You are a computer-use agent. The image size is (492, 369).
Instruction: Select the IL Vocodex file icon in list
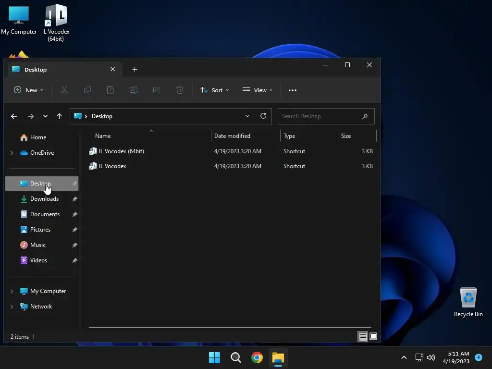[x=93, y=166]
